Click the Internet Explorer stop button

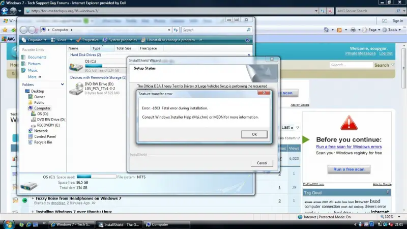[330, 11]
